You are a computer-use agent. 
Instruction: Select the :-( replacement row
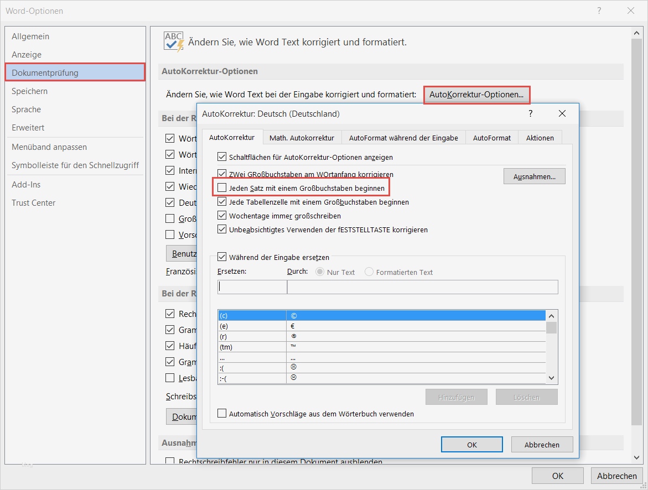tap(382, 378)
